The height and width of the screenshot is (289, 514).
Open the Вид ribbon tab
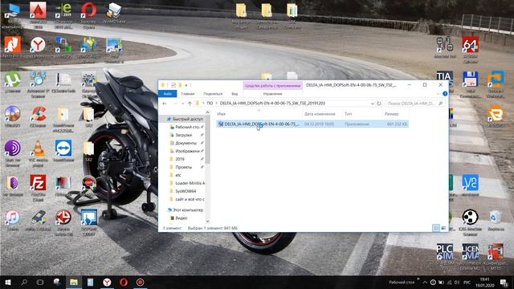coord(235,94)
